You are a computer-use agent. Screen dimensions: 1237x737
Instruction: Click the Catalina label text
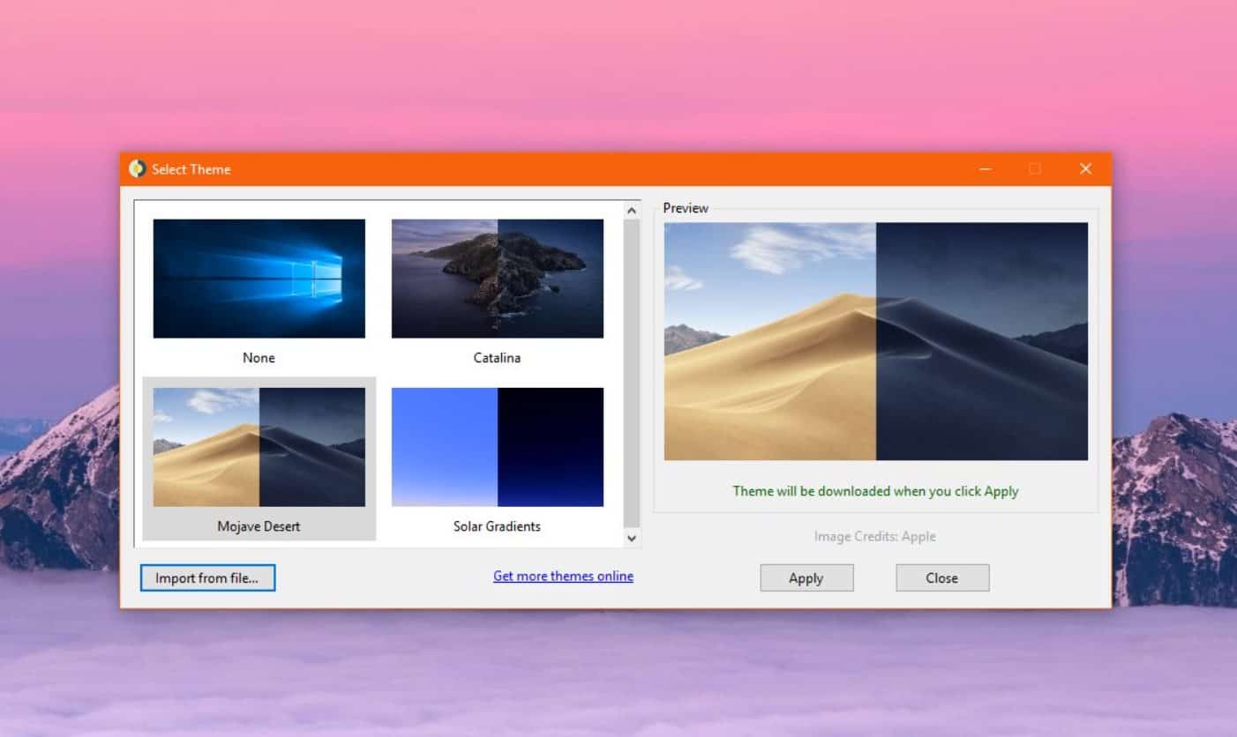coord(498,358)
